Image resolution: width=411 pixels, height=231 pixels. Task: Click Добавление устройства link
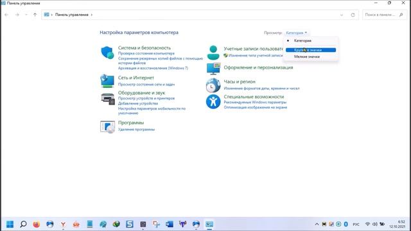point(138,103)
